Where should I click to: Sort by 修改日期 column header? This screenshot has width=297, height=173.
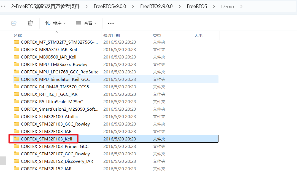[112, 35]
